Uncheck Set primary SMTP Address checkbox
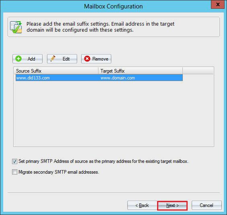Viewport: 227px width, 215px height. point(14,161)
